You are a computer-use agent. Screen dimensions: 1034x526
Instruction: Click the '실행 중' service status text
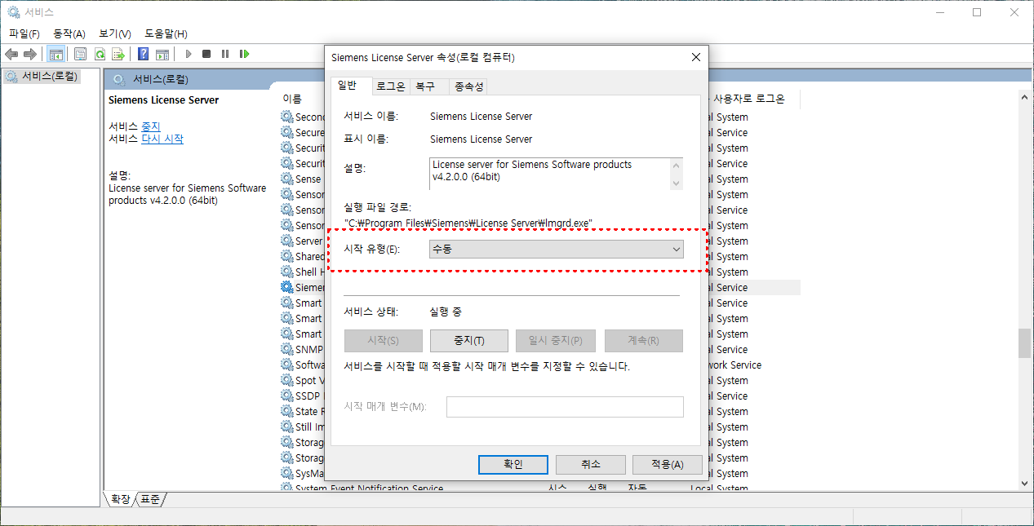446,312
